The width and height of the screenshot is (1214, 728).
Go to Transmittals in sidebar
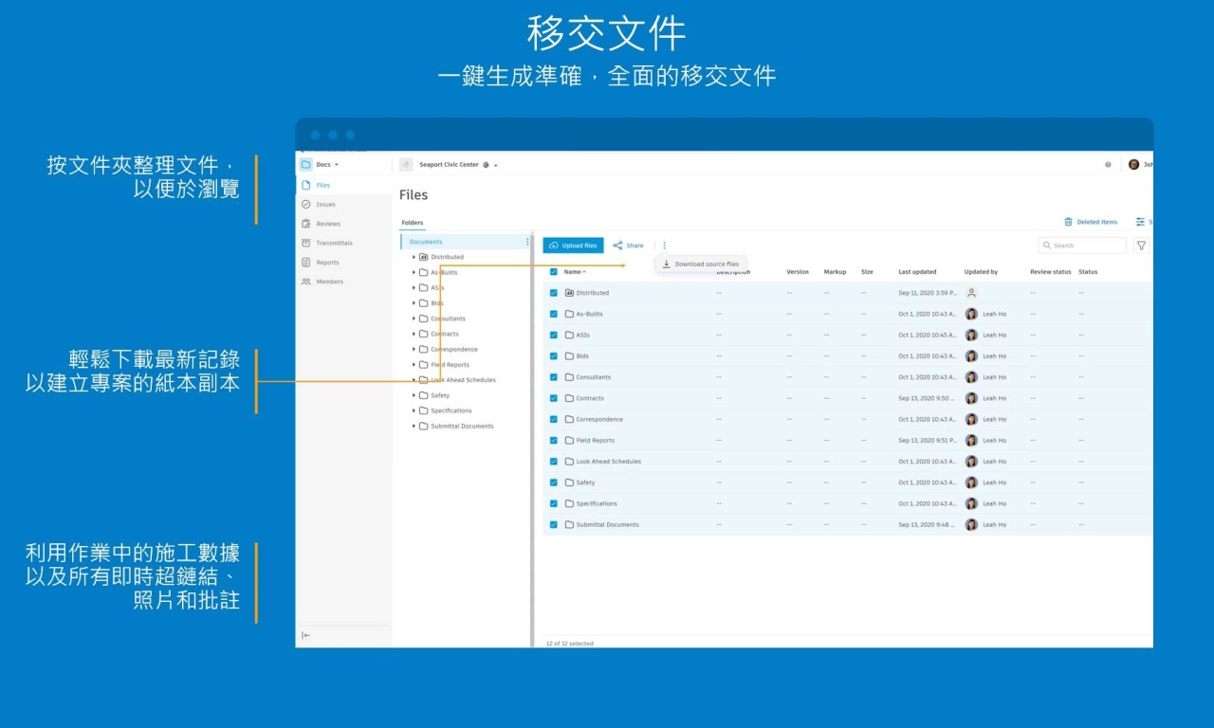306,244
